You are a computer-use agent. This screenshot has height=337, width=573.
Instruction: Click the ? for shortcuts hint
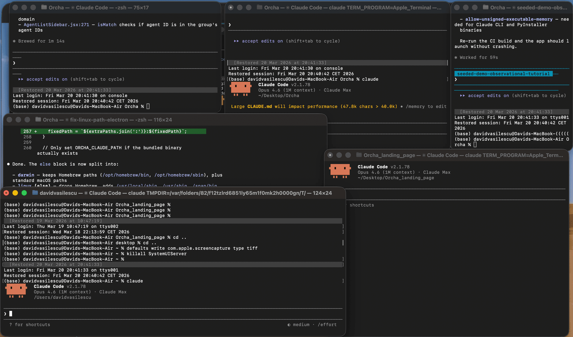(x=30, y=324)
